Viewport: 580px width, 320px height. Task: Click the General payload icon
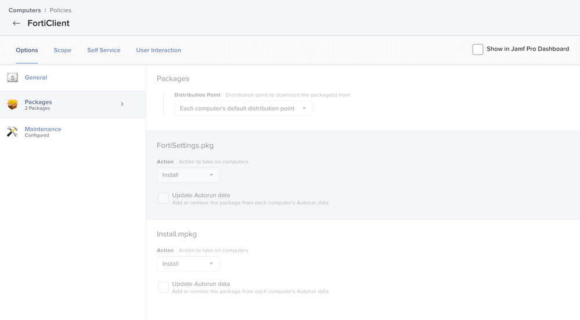point(12,77)
